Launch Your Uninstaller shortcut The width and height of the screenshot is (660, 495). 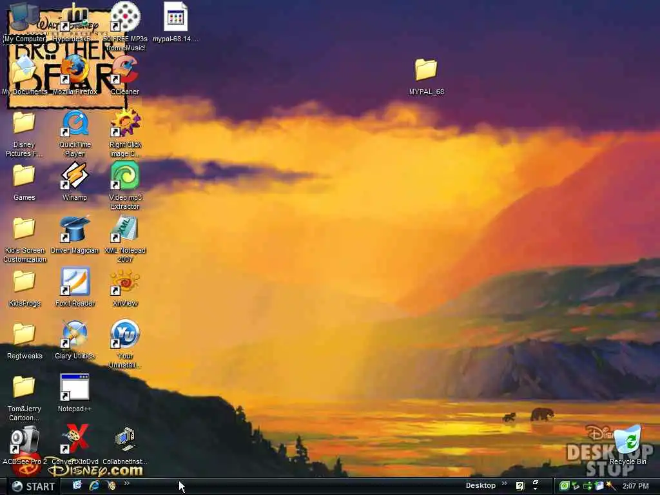coord(125,344)
